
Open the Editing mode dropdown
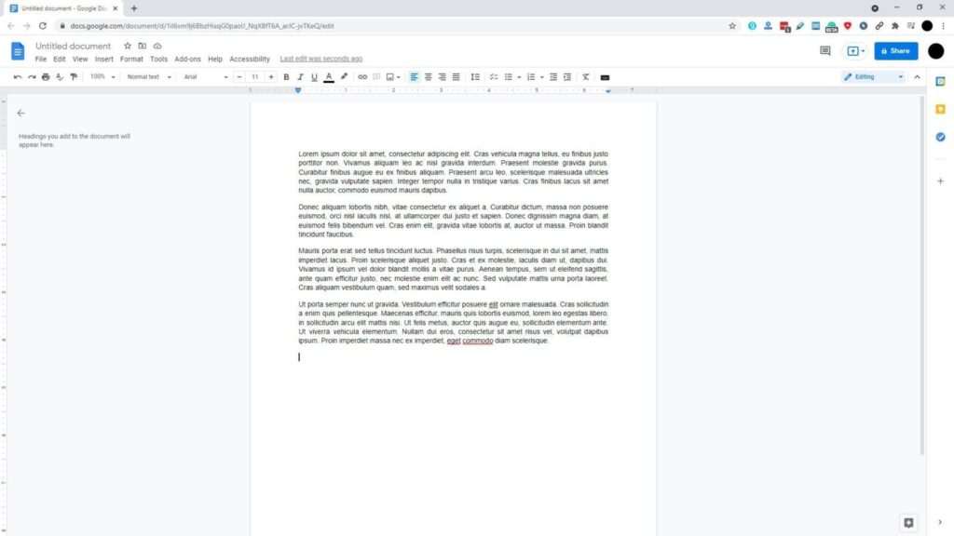click(x=874, y=77)
